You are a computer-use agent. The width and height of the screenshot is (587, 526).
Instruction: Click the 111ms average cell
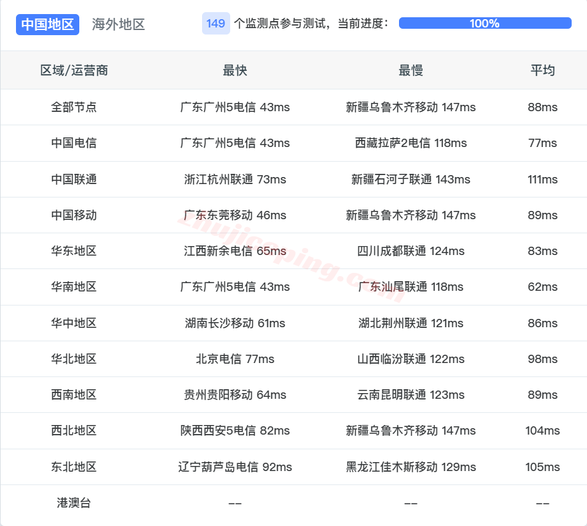[x=542, y=179]
